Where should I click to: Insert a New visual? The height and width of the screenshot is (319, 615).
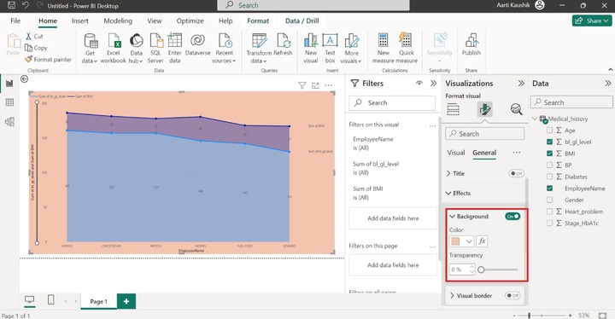(x=311, y=49)
